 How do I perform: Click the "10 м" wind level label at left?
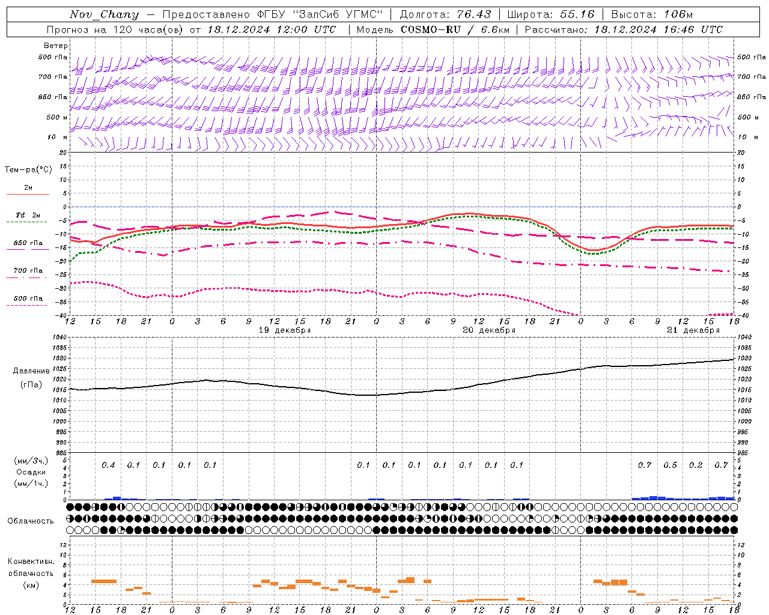tap(58, 137)
